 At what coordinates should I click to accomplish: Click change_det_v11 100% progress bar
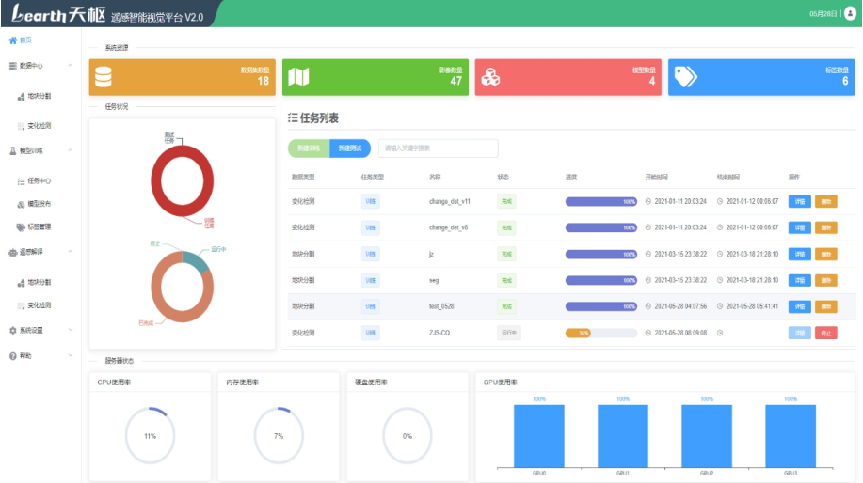click(x=601, y=202)
